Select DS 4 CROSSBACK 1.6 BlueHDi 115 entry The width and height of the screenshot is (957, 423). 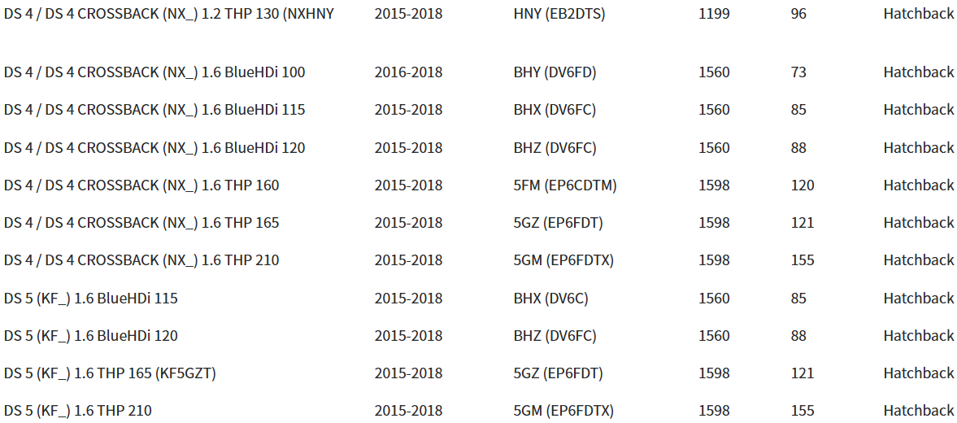(154, 110)
